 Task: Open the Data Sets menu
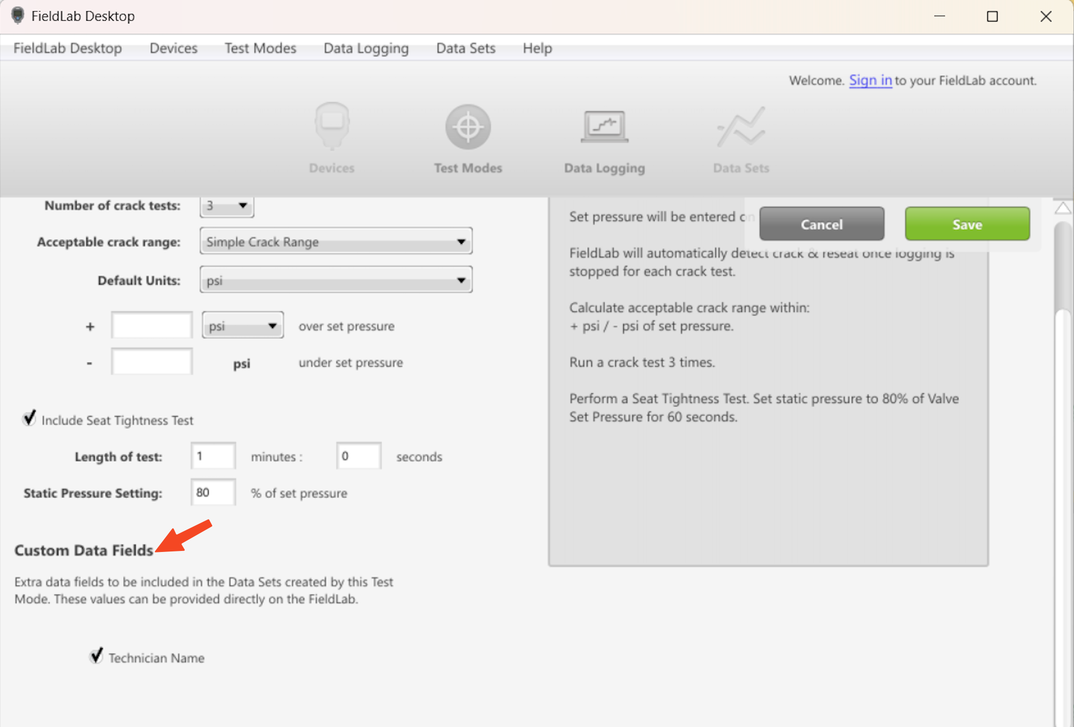[466, 48]
